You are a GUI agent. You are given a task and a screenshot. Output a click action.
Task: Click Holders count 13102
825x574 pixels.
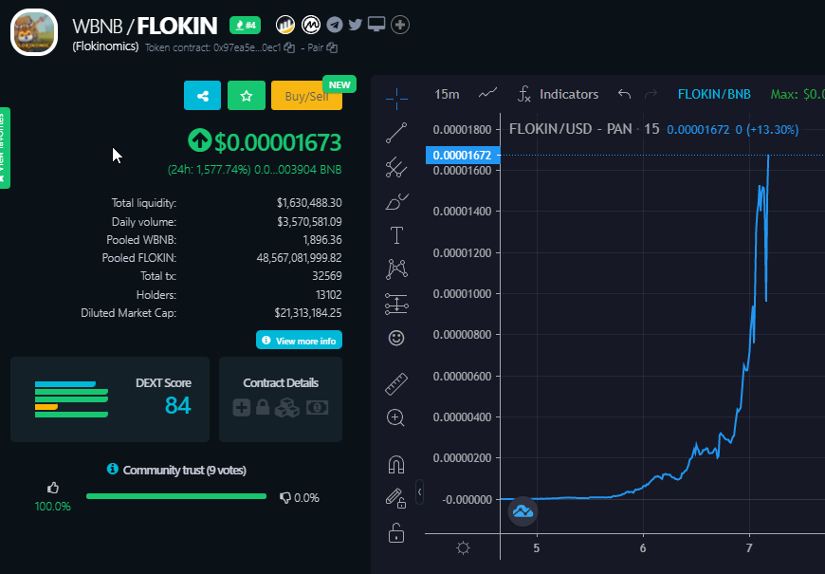point(328,295)
